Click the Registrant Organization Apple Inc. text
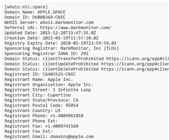169x140 pixels. [80, 85]
